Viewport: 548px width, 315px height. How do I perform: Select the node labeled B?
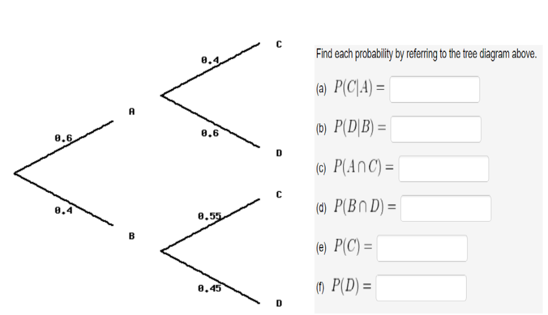point(131,235)
